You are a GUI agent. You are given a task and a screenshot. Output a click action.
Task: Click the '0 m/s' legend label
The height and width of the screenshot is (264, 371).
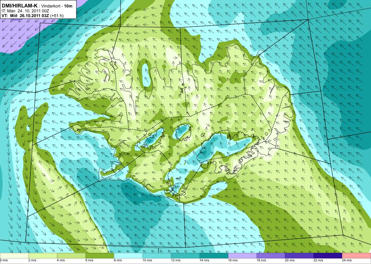pos(4,260)
